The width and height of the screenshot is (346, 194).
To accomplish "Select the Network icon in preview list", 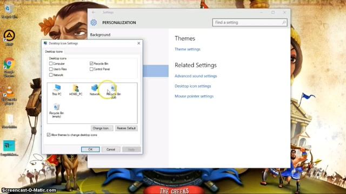I will coord(95,90).
